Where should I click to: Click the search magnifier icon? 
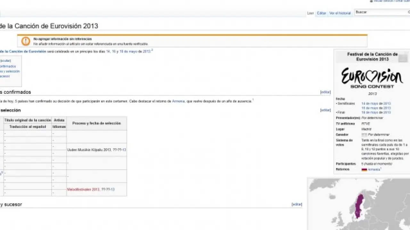[408, 12]
